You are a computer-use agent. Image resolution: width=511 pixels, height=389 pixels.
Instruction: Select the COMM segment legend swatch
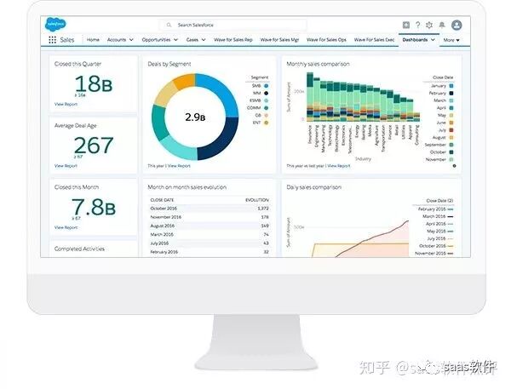(x=266, y=108)
